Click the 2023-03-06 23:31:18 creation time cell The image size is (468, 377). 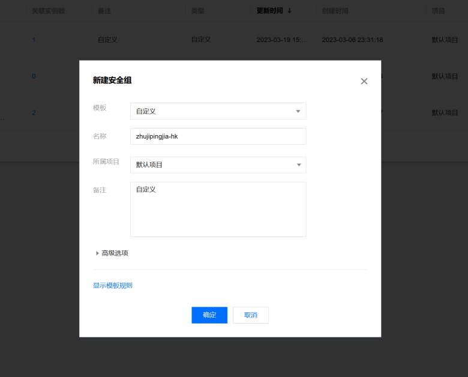352,40
